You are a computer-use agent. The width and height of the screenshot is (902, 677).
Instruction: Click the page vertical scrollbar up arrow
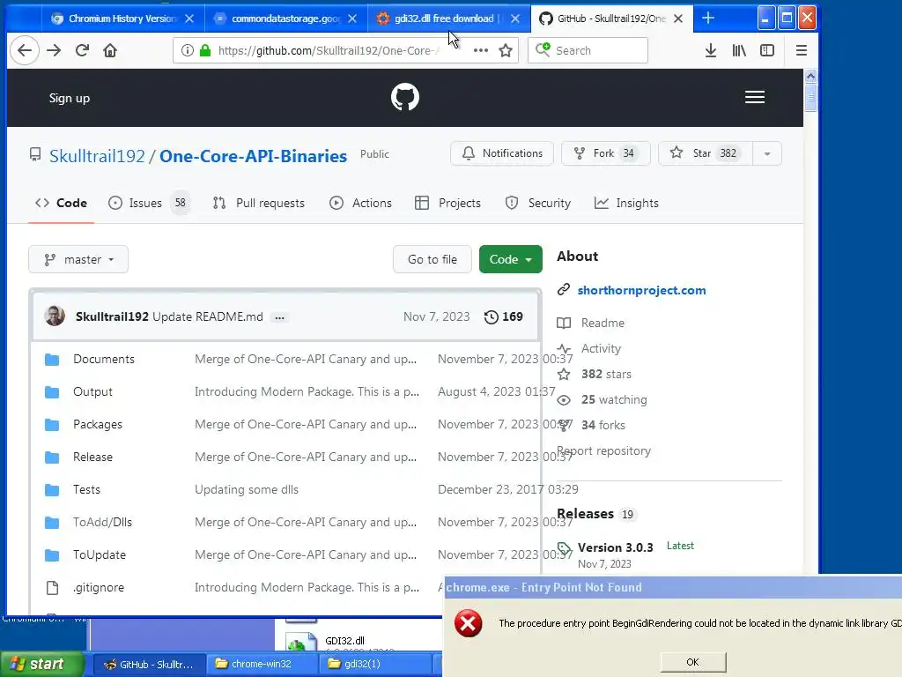click(810, 76)
